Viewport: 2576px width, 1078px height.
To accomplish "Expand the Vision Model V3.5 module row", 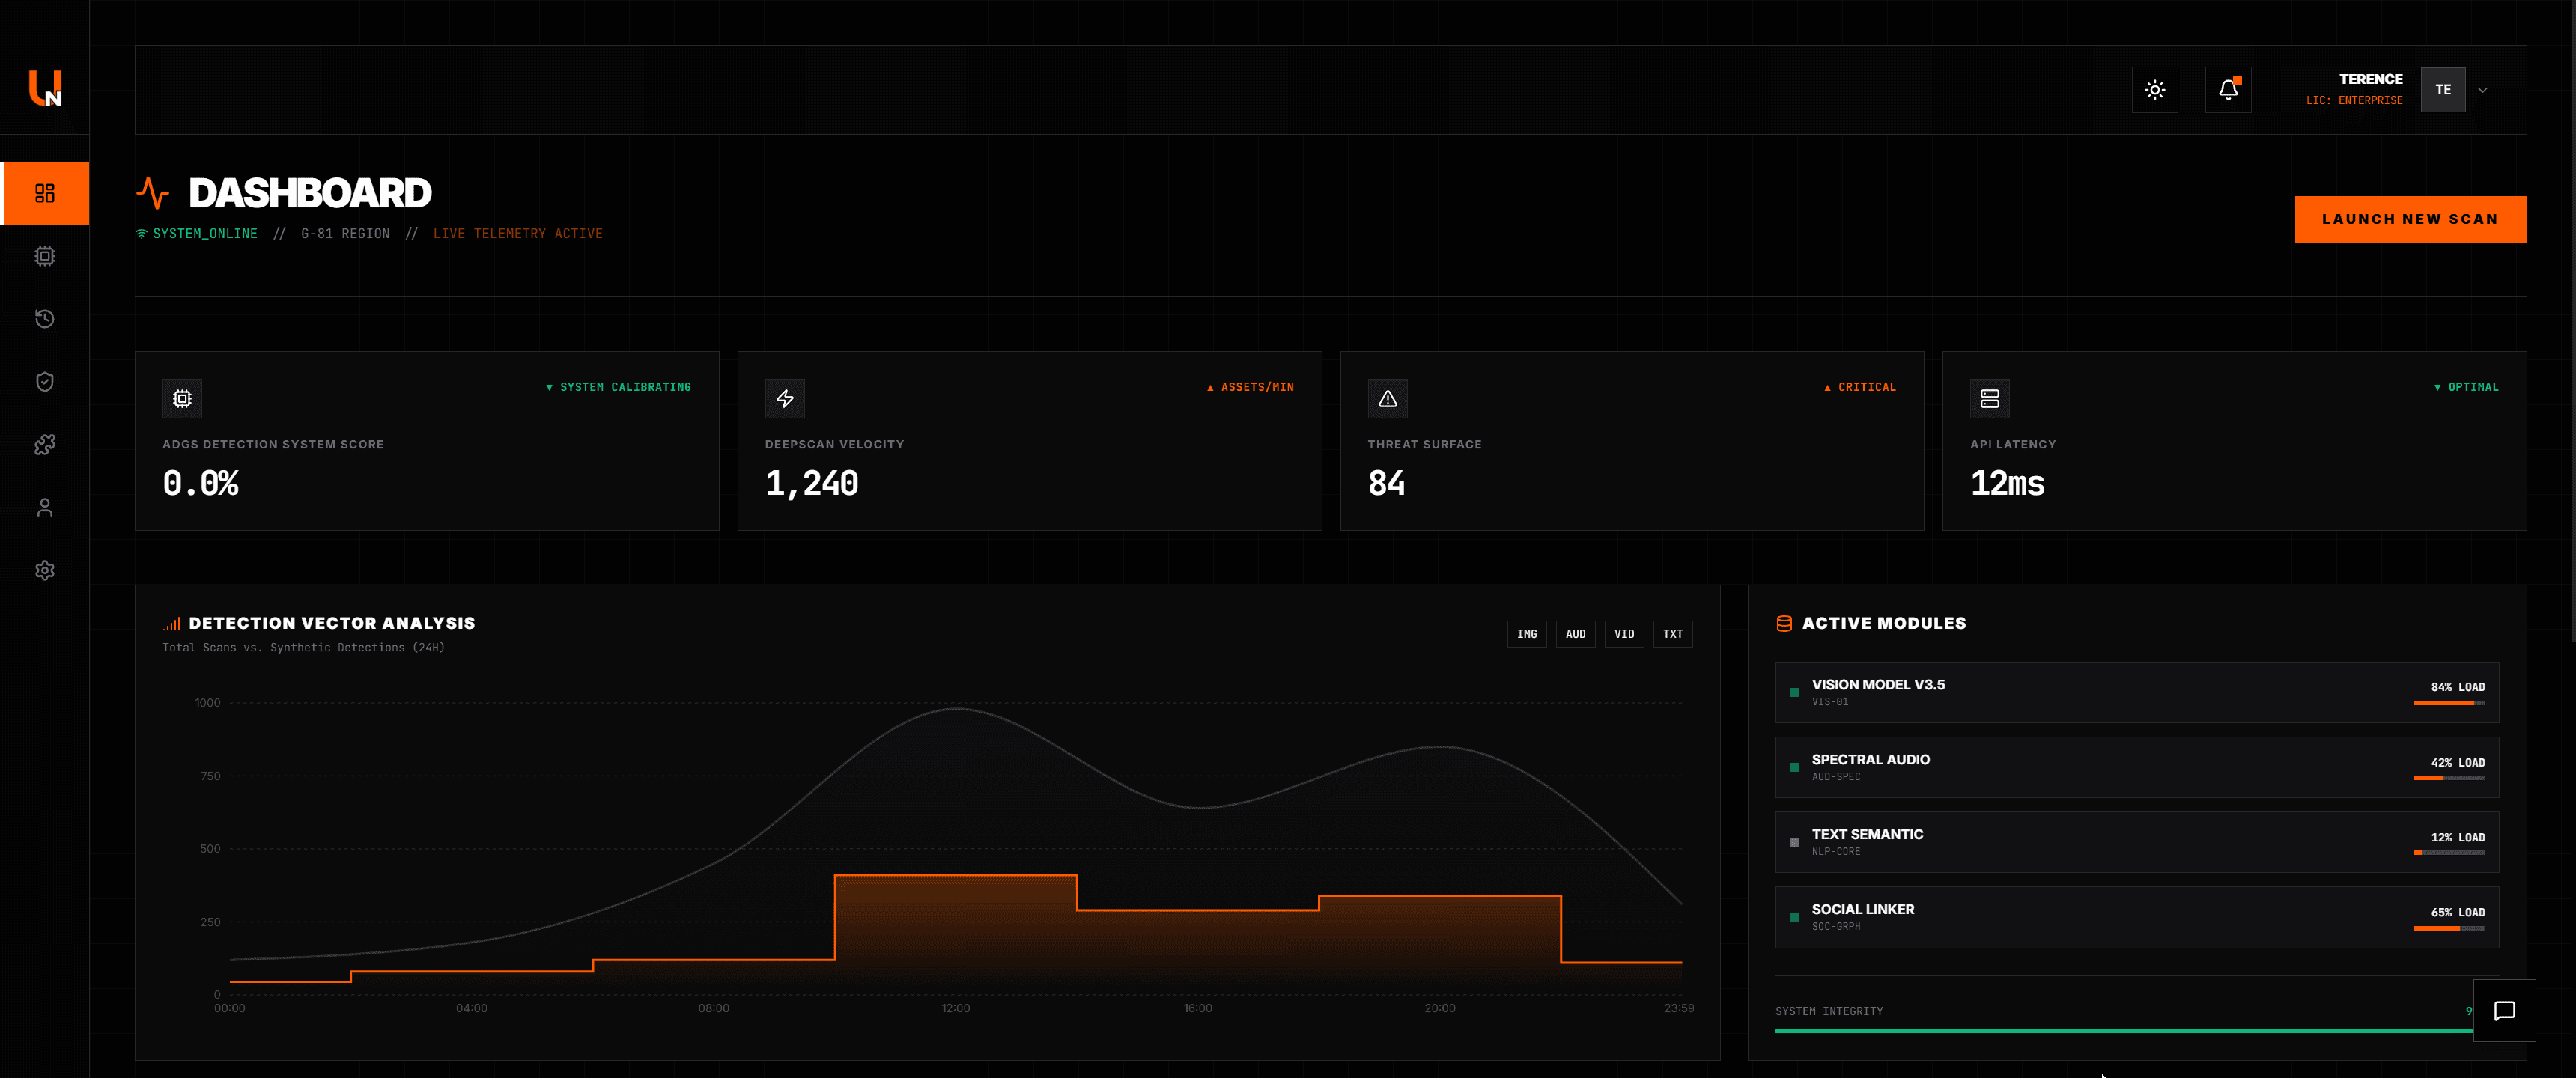I will (2137, 692).
